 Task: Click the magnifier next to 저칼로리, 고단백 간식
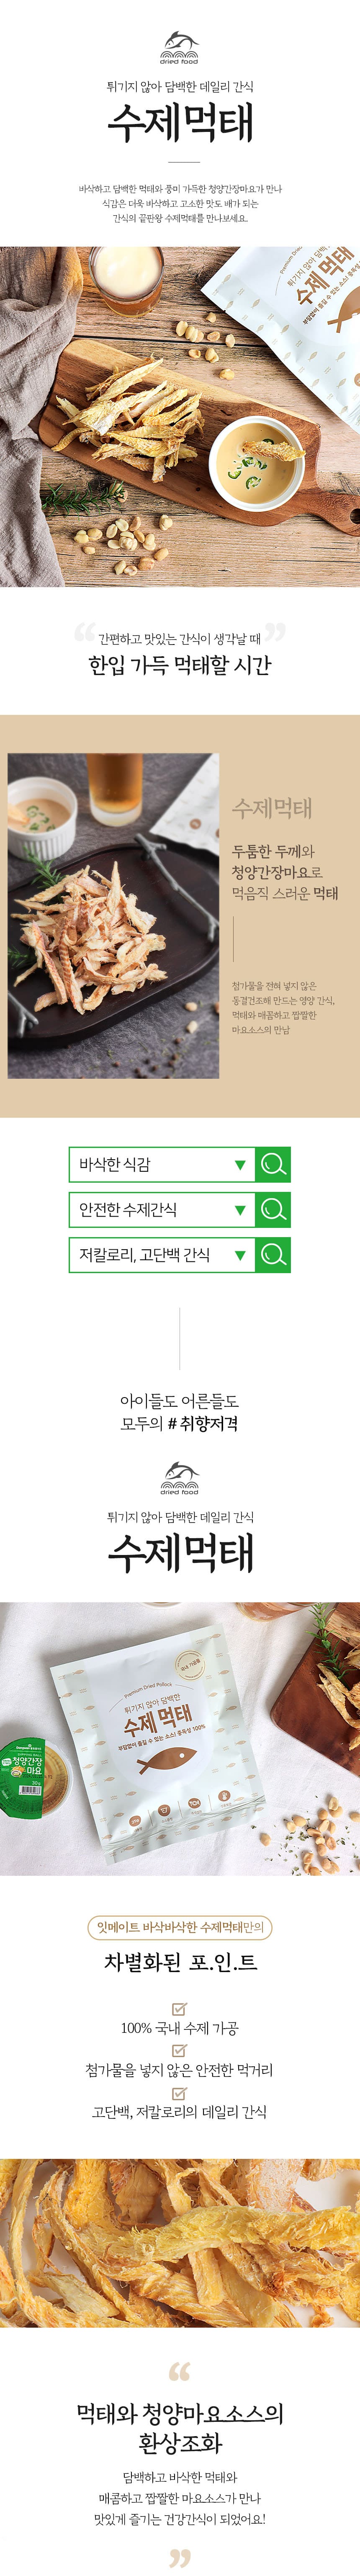point(273,1254)
